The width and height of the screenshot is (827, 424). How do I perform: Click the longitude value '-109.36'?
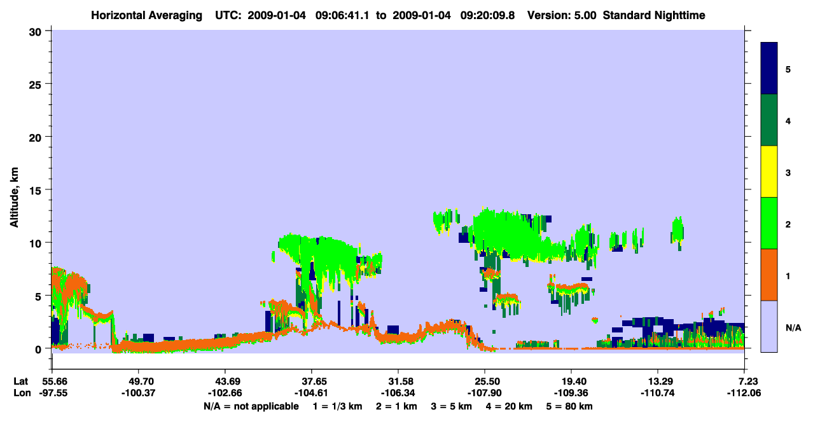click(571, 393)
